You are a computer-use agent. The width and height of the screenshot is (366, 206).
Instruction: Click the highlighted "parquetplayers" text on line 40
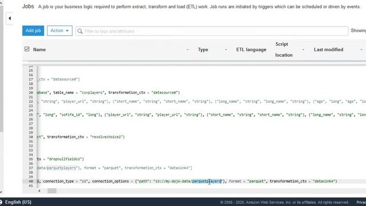click(x=206, y=181)
